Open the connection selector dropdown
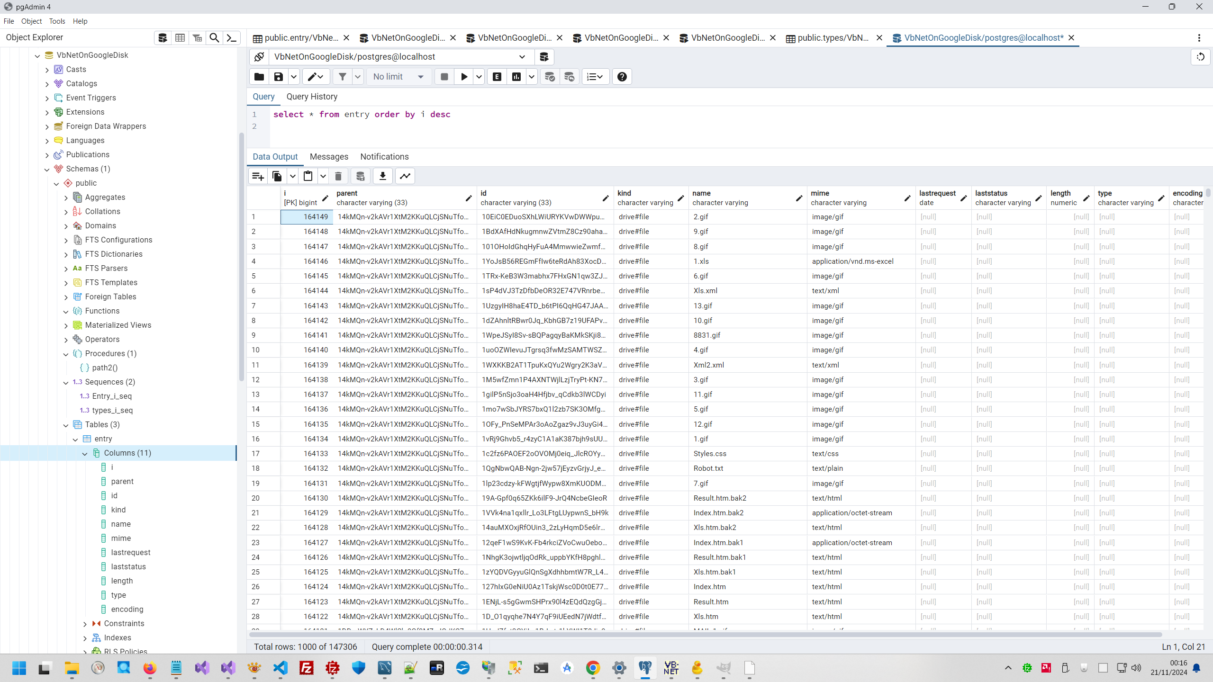Viewport: 1213px width, 682px height. click(522, 57)
